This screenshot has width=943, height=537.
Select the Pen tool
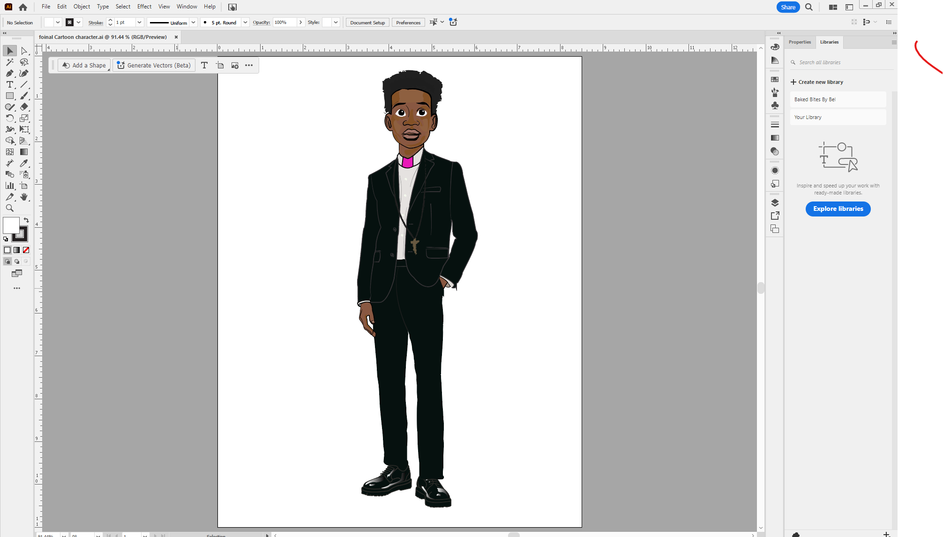(x=9, y=73)
